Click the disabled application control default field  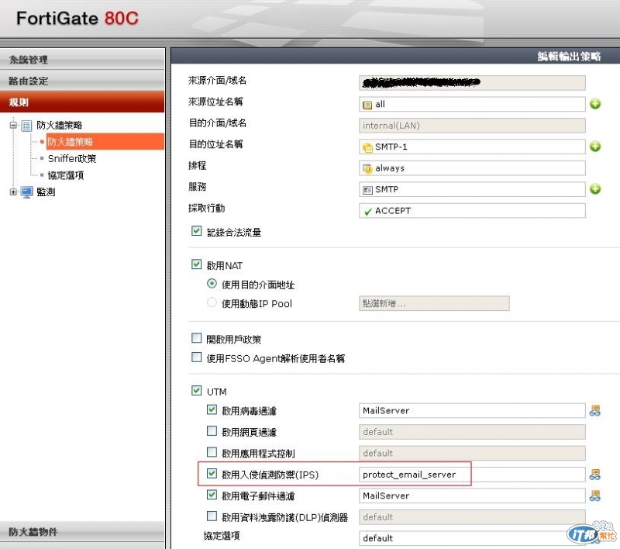[472, 454]
